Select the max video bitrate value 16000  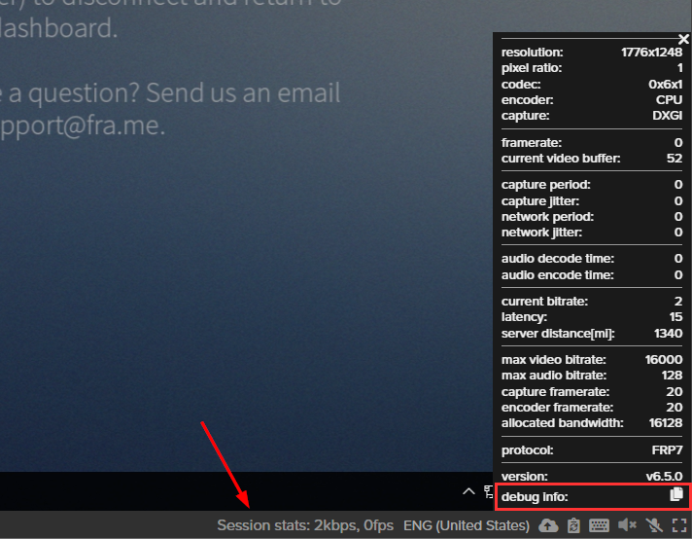pos(663,360)
